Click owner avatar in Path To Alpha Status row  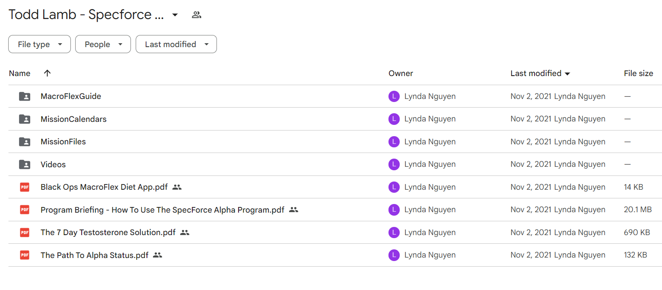point(394,255)
